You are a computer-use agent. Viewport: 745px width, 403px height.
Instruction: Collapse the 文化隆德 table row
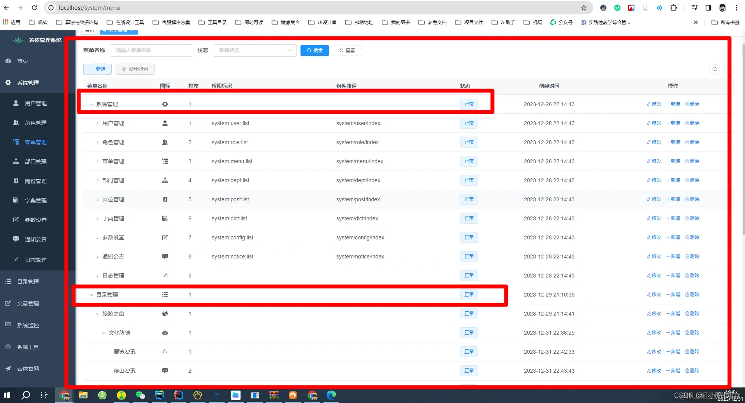coord(104,333)
